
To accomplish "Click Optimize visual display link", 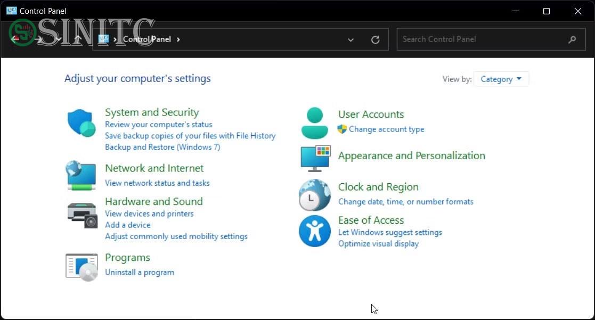I will tap(378, 244).
